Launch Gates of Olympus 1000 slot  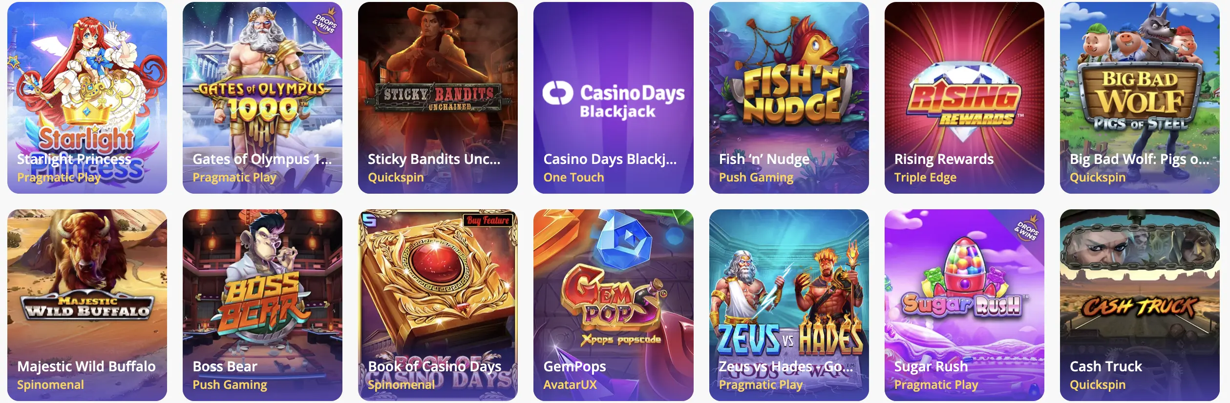tap(262, 98)
